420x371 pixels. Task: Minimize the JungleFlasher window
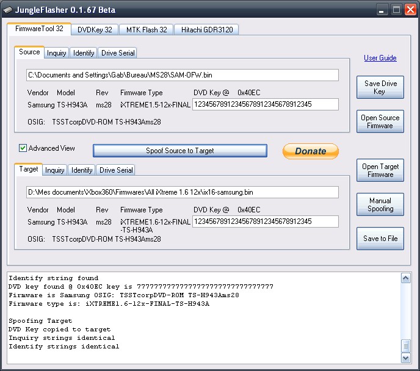click(382, 10)
